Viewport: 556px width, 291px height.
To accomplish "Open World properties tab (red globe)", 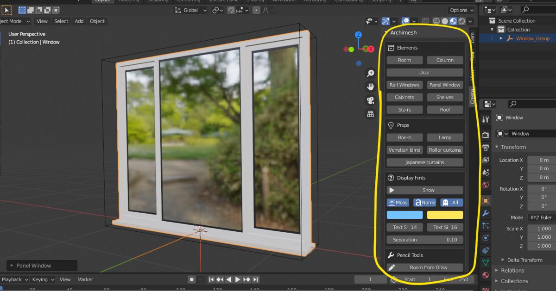I will tap(486, 185).
